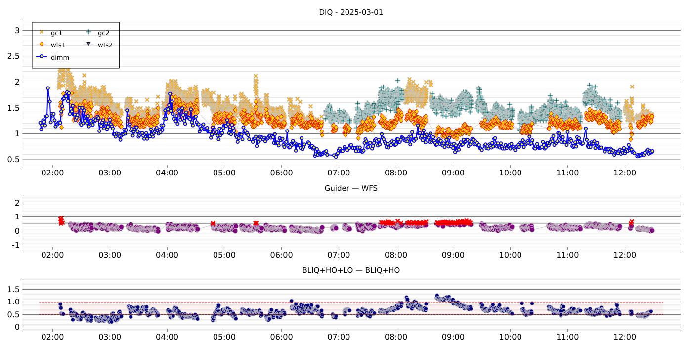
Task: Click the gc1 legend label
Action: [56, 33]
